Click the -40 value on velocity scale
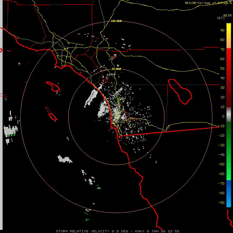 coord(221,155)
